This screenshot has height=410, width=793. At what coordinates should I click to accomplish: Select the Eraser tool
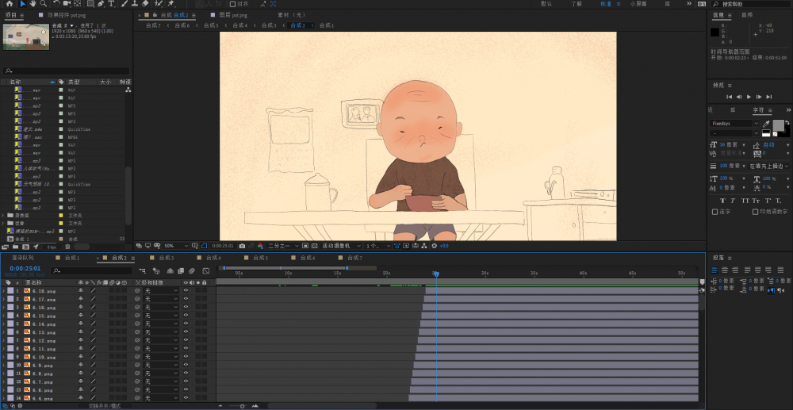pos(145,3)
